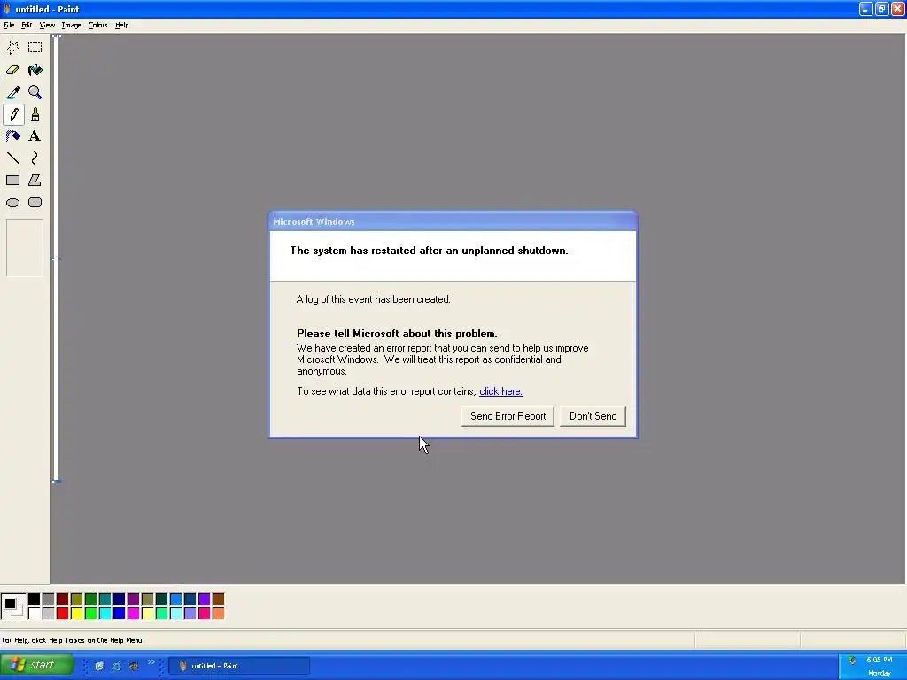Select the Rectangle shape tool
This screenshot has width=907, height=680.
point(12,181)
